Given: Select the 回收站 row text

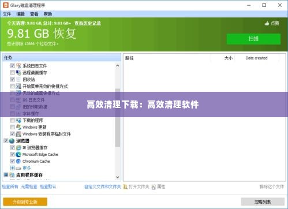Looking at the screenshot, I should click(29, 80).
